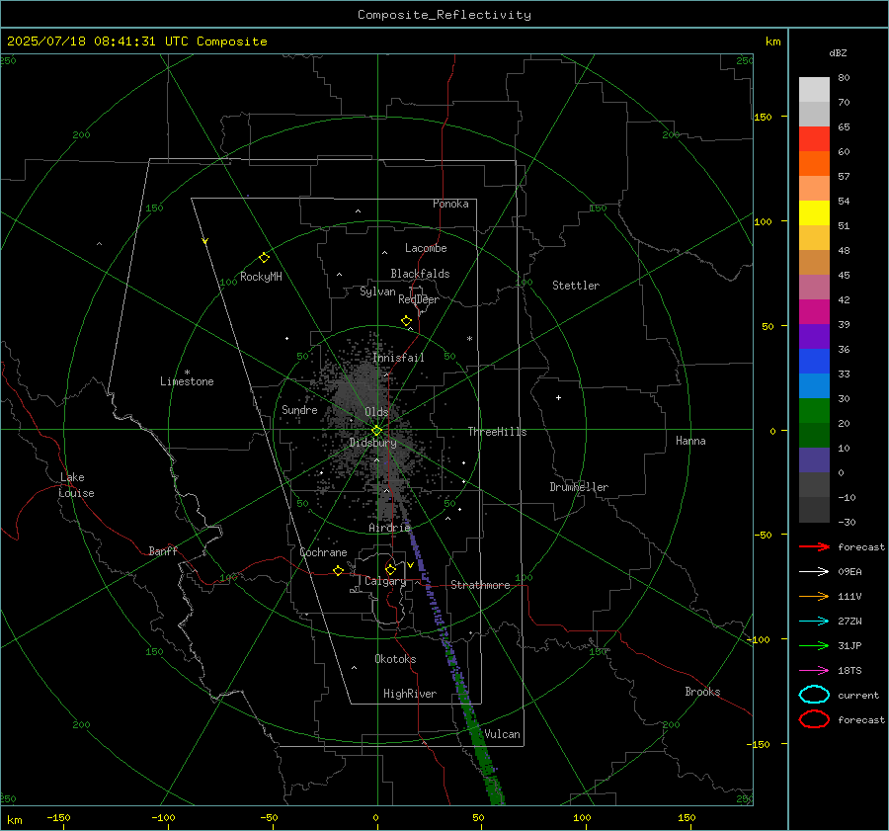Screen dimensions: 889x831
Task: Click the asterisk marker east of Innisfail
Action: point(469,339)
